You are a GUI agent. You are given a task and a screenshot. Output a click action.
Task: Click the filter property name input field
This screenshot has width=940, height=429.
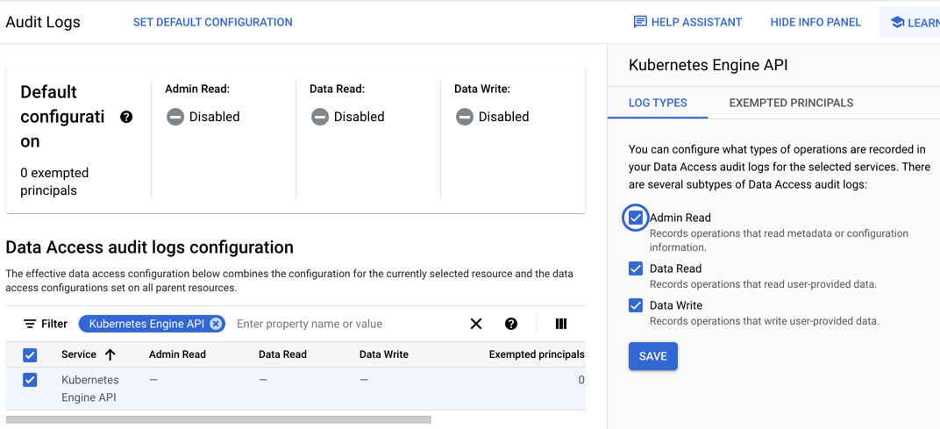pos(342,324)
